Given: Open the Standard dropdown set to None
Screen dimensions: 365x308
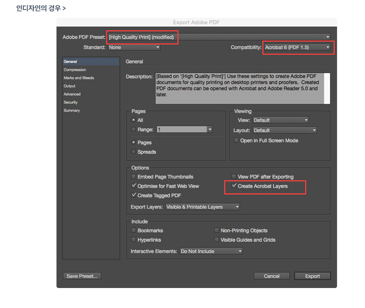Looking at the screenshot, I should [x=134, y=47].
